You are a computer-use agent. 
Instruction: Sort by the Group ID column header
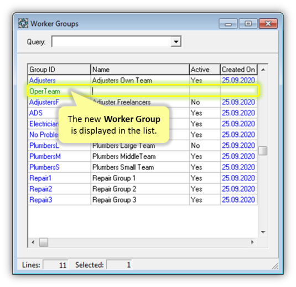59,70
